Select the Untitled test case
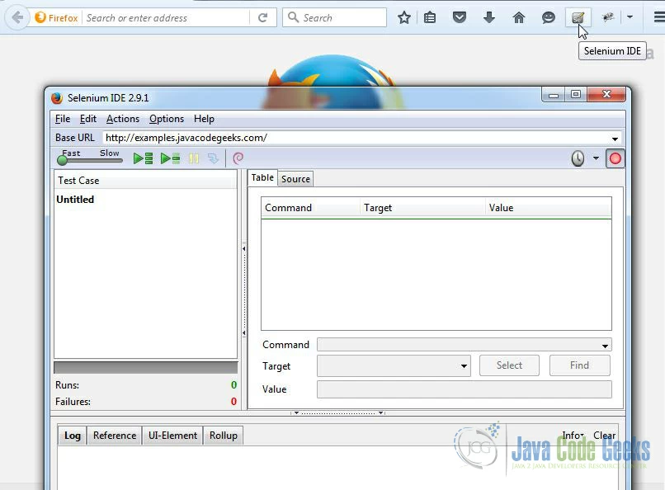 [x=75, y=200]
